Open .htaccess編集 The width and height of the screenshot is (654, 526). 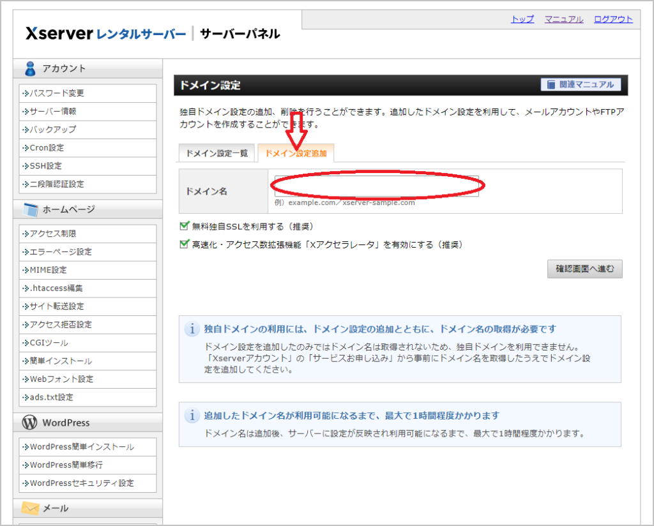pos(87,289)
